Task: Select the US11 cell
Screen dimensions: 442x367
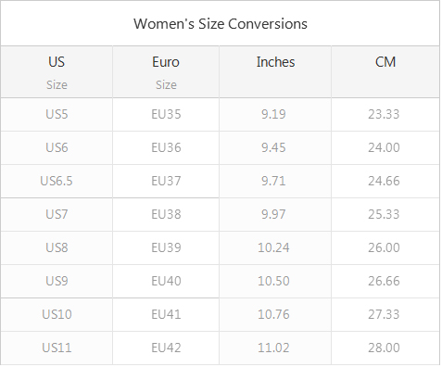Action: tap(57, 348)
